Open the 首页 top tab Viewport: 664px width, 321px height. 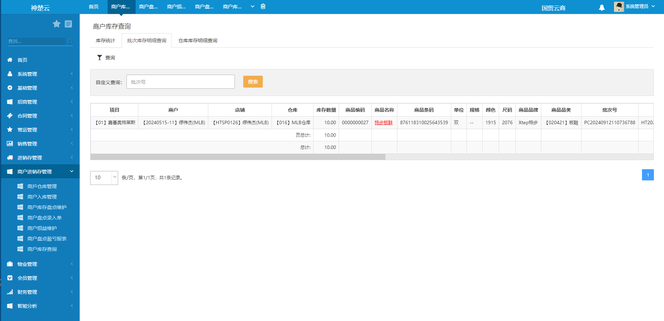94,7
